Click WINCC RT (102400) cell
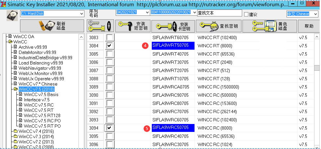 pyautogui.click(x=217, y=38)
